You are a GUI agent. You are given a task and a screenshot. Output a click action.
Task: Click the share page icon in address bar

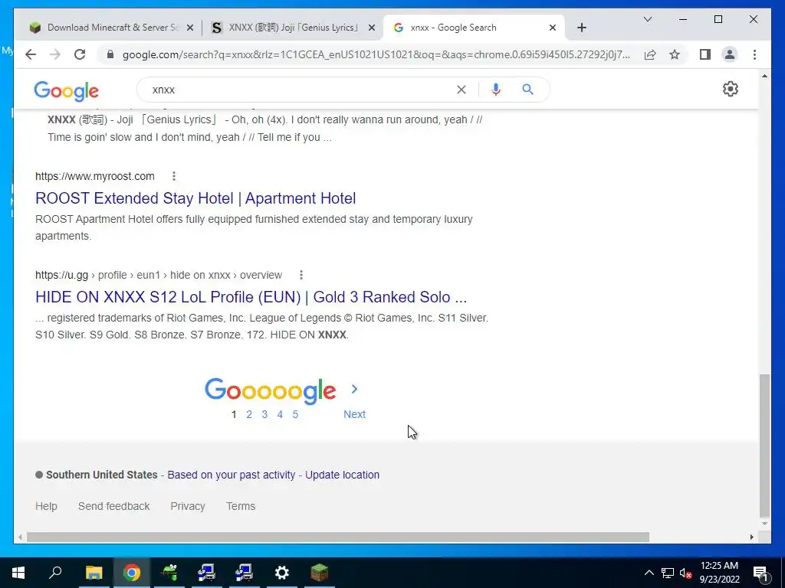[650, 54]
